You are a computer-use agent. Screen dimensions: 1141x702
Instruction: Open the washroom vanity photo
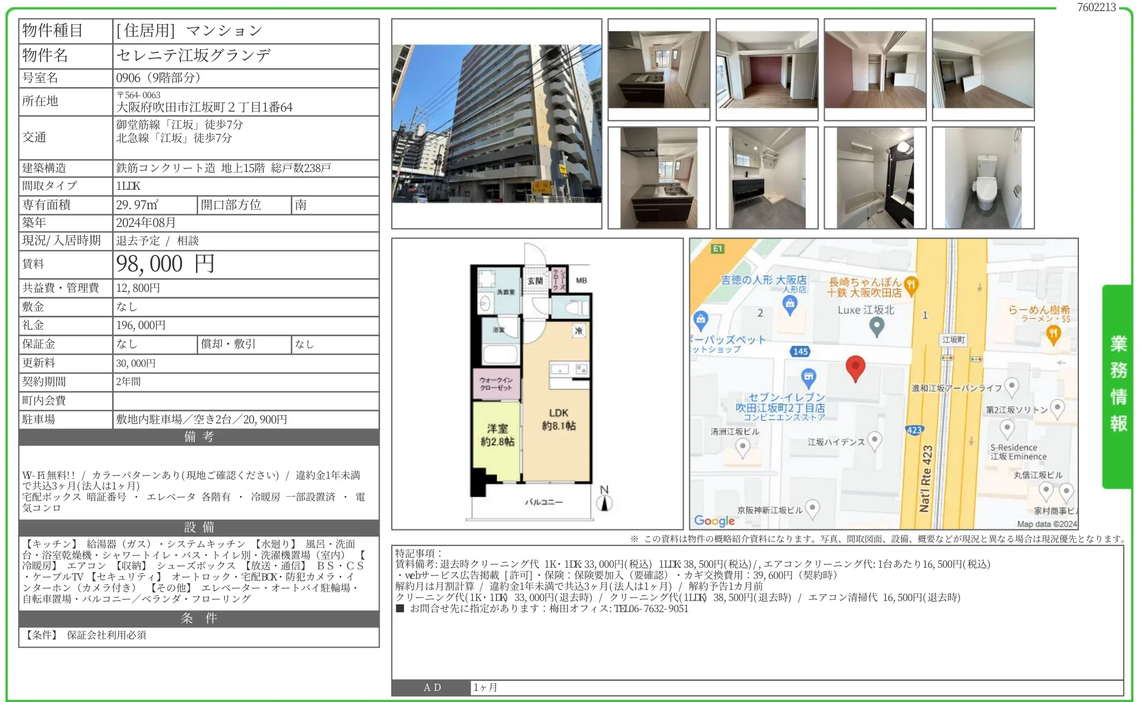(x=766, y=178)
